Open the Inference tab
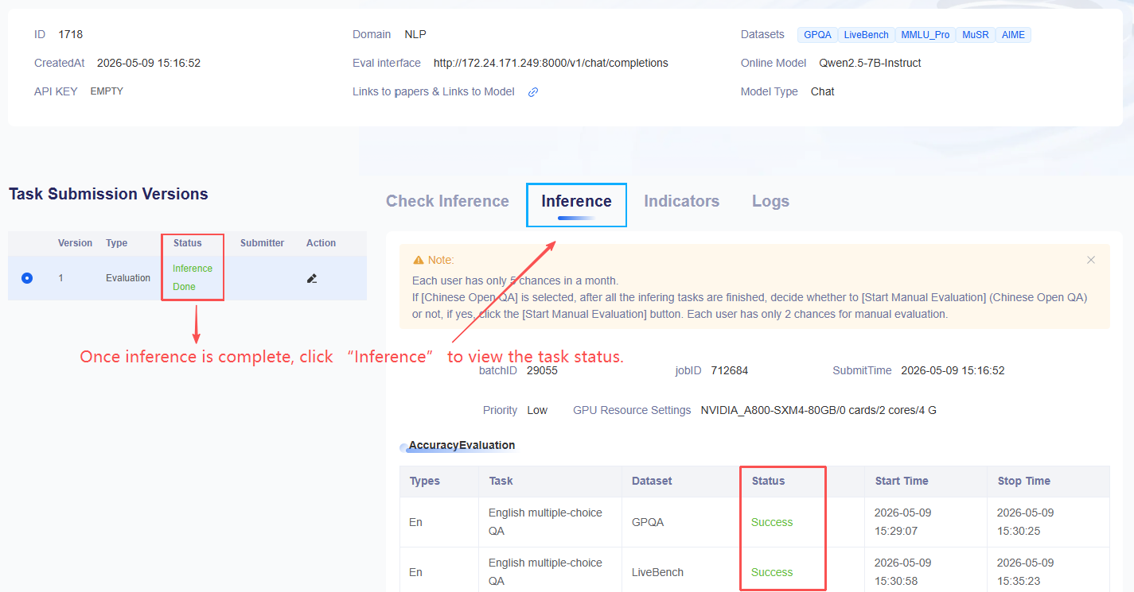 pyautogui.click(x=576, y=201)
